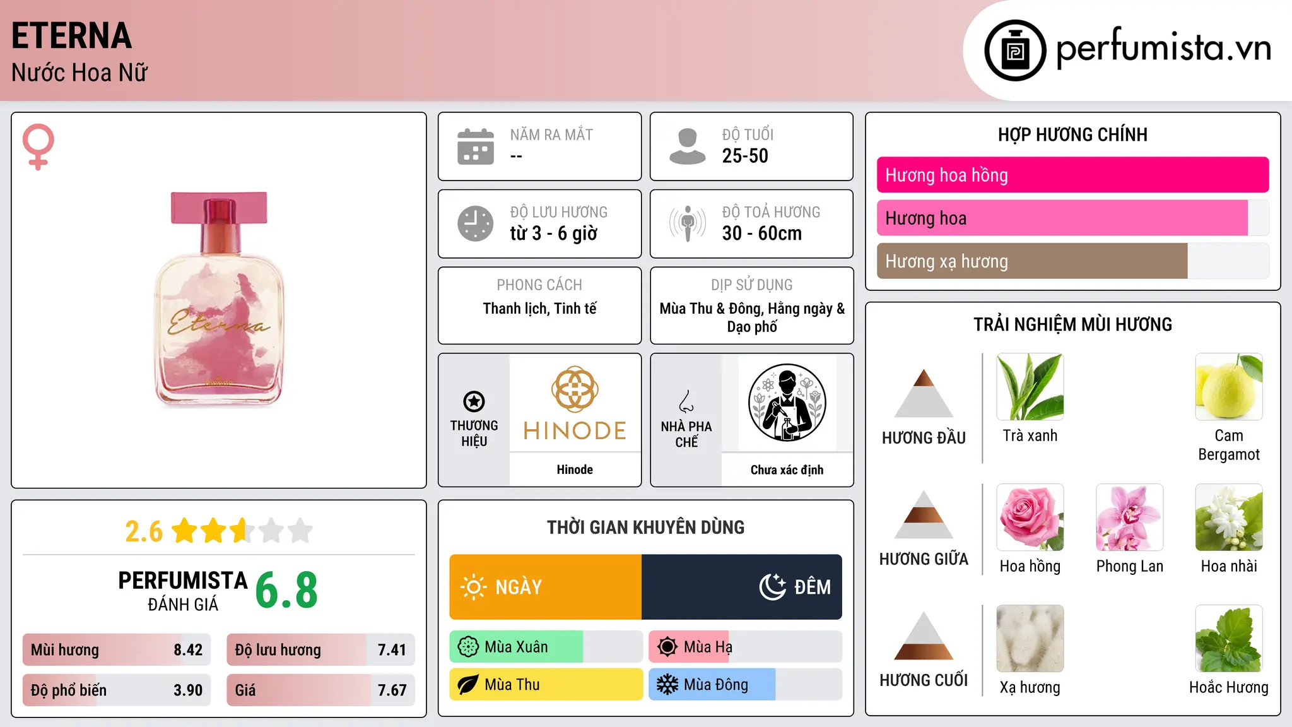This screenshot has height=727, width=1292.
Task: Click the Hoắc Hương note name
Action: [x=1229, y=687]
